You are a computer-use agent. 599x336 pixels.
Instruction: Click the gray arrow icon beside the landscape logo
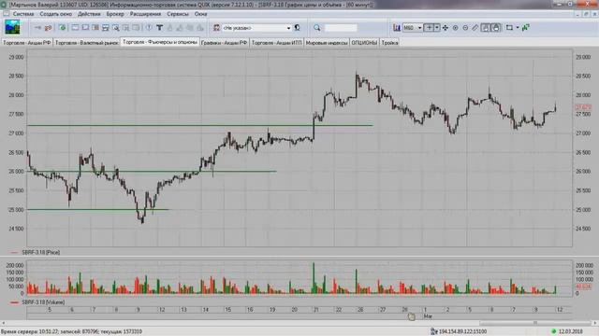click(x=37, y=28)
